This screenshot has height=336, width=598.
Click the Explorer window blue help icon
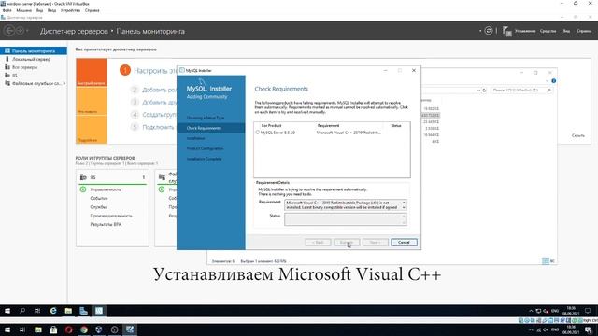pos(554,81)
